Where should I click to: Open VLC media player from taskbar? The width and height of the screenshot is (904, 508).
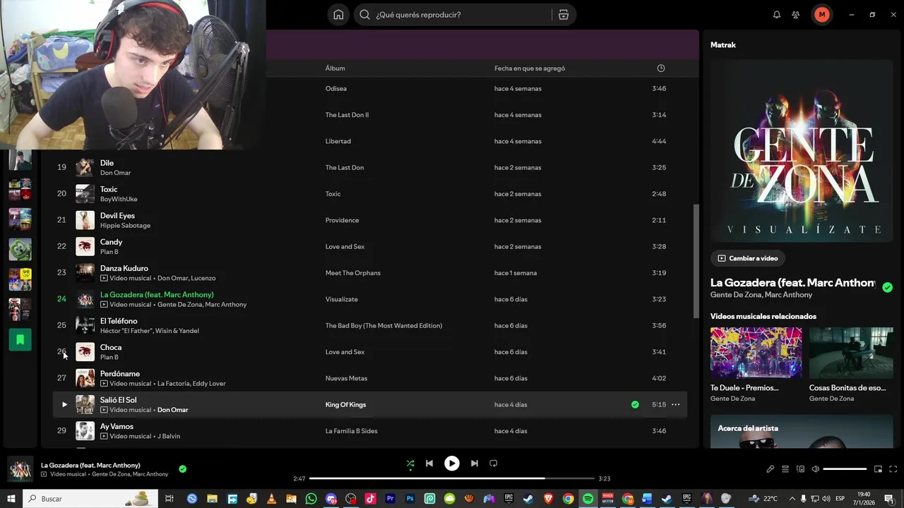coord(272,499)
